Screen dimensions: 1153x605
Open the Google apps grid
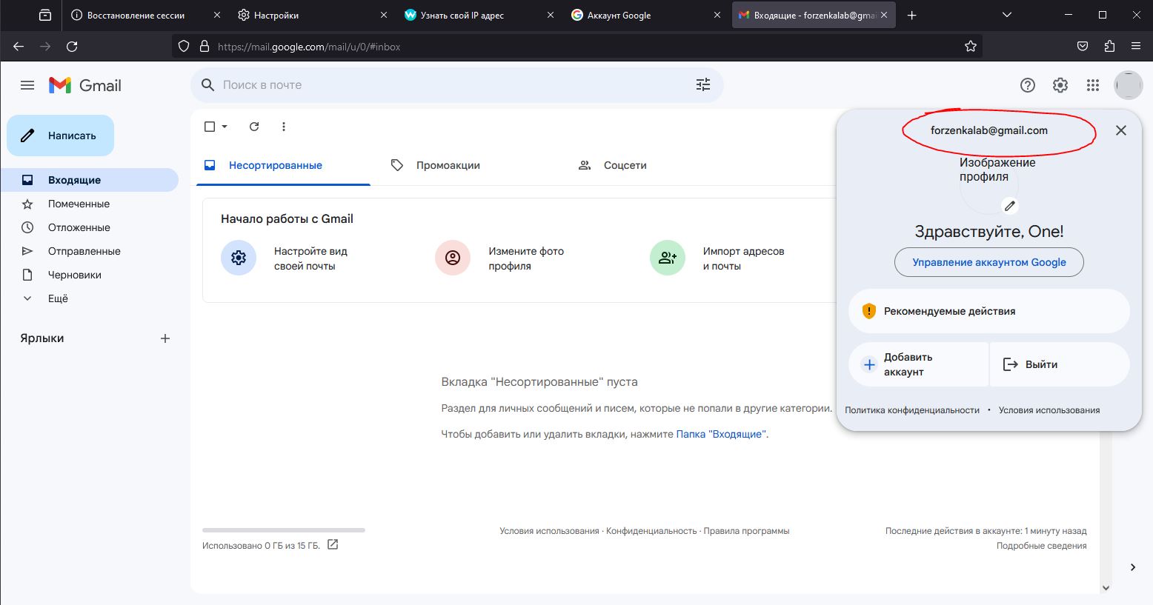(1092, 85)
